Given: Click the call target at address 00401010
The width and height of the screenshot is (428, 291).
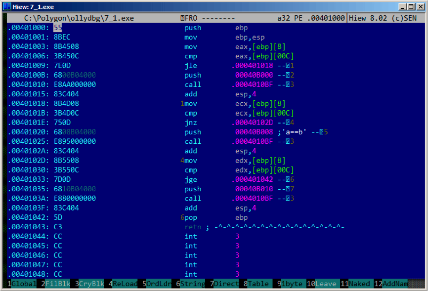Looking at the screenshot, I should (x=252, y=84).
